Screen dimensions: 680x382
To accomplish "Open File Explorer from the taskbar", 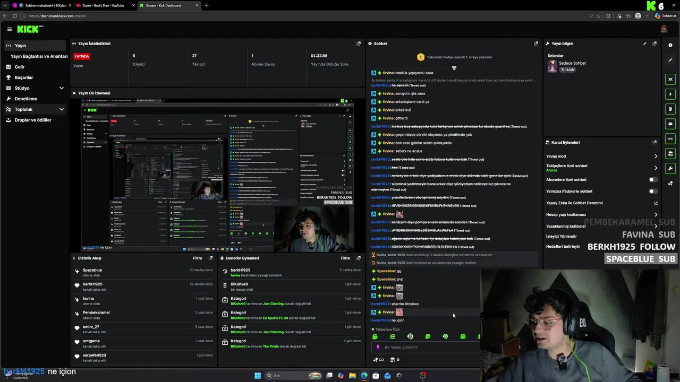I will click(x=352, y=376).
